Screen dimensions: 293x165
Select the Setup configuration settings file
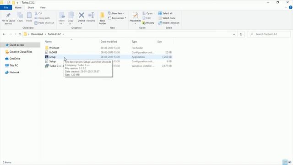(52, 61)
